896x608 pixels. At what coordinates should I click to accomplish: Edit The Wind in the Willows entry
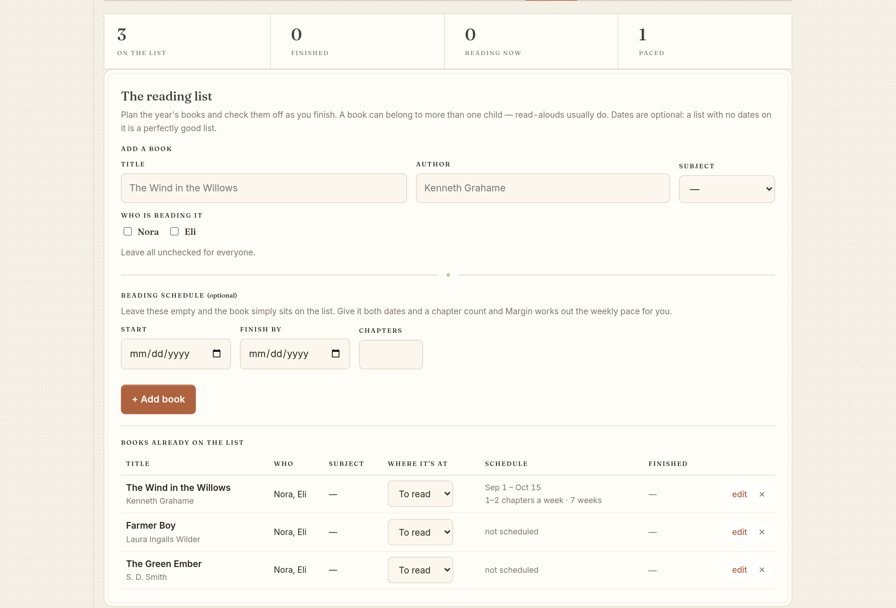pyautogui.click(x=740, y=494)
